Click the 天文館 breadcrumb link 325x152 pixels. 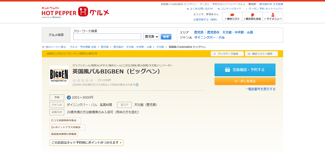(x=160, y=47)
